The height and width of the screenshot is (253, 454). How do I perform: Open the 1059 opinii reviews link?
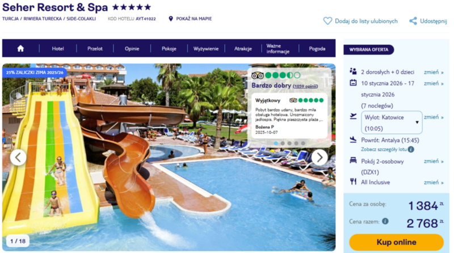(x=305, y=86)
